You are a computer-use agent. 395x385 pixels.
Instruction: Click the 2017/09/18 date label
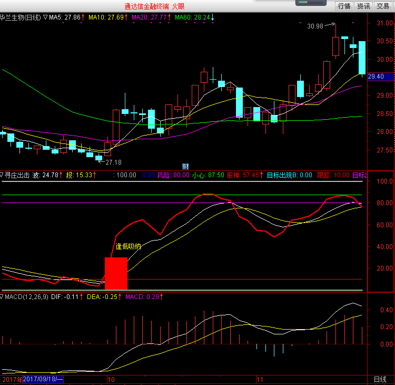point(43,379)
